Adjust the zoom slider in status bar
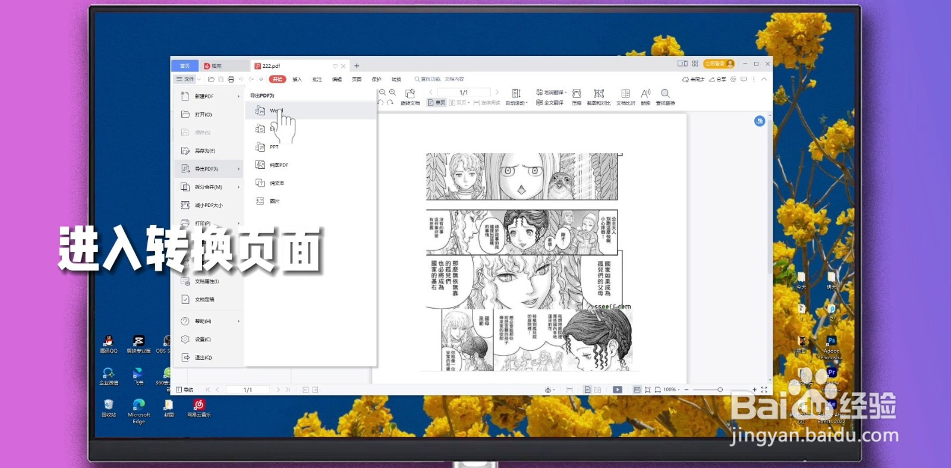The height and width of the screenshot is (468, 951). (x=720, y=390)
